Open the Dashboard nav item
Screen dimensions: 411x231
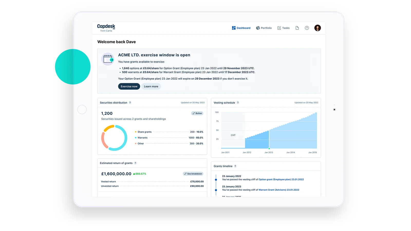pos(241,28)
